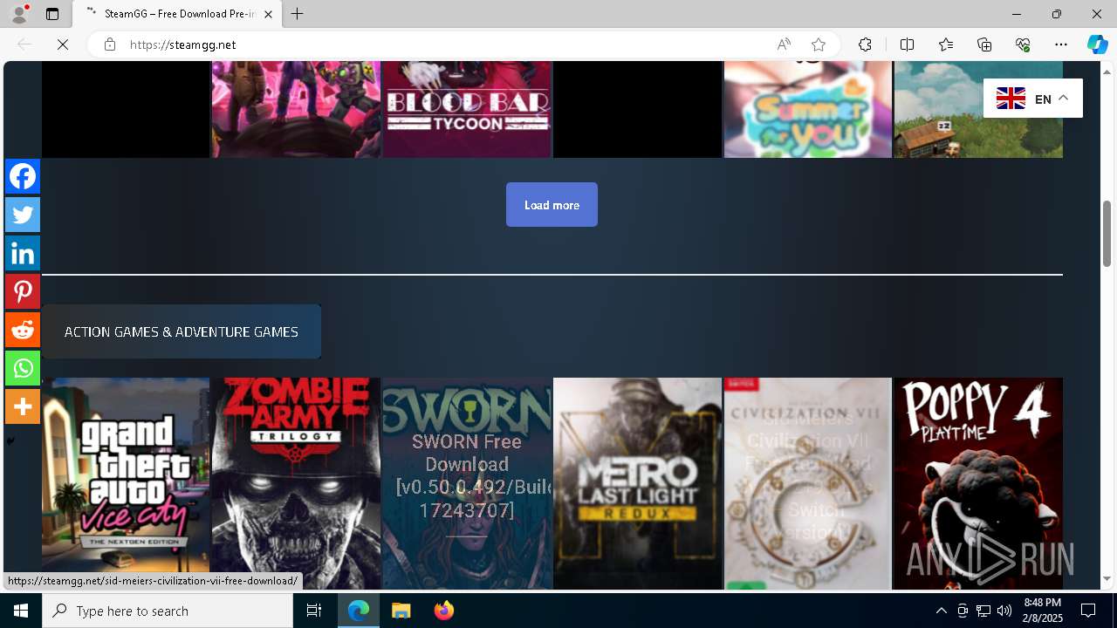Image resolution: width=1117 pixels, height=628 pixels.
Task: Select the SteamGG browser tab
Action: click(177, 14)
